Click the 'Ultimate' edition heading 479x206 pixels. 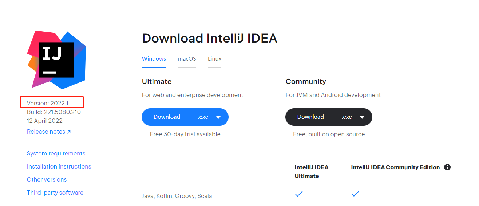click(157, 81)
